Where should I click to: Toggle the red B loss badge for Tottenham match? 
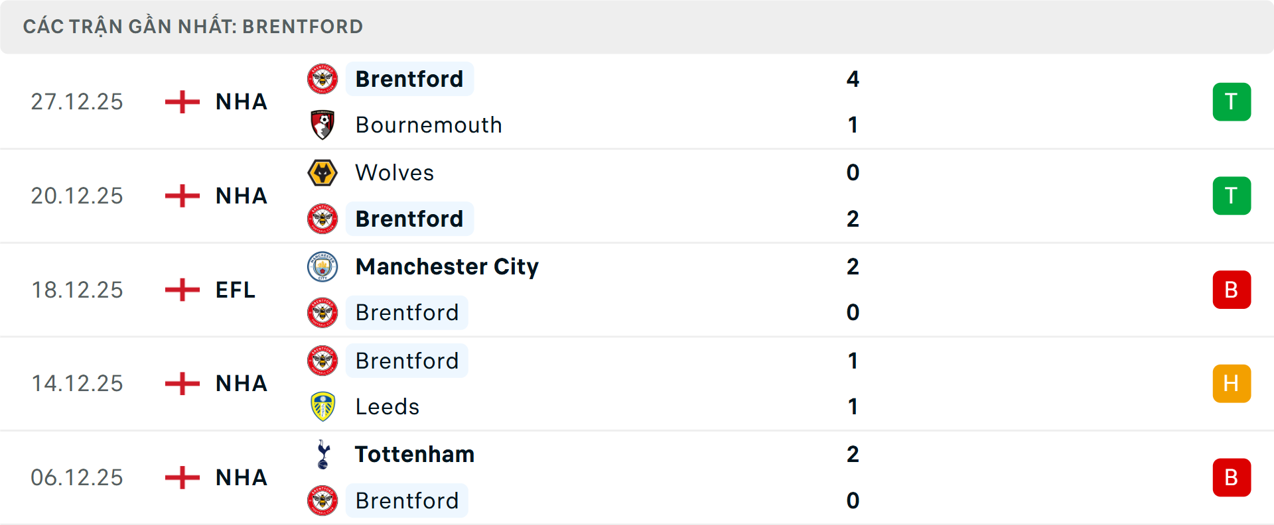[1232, 477]
